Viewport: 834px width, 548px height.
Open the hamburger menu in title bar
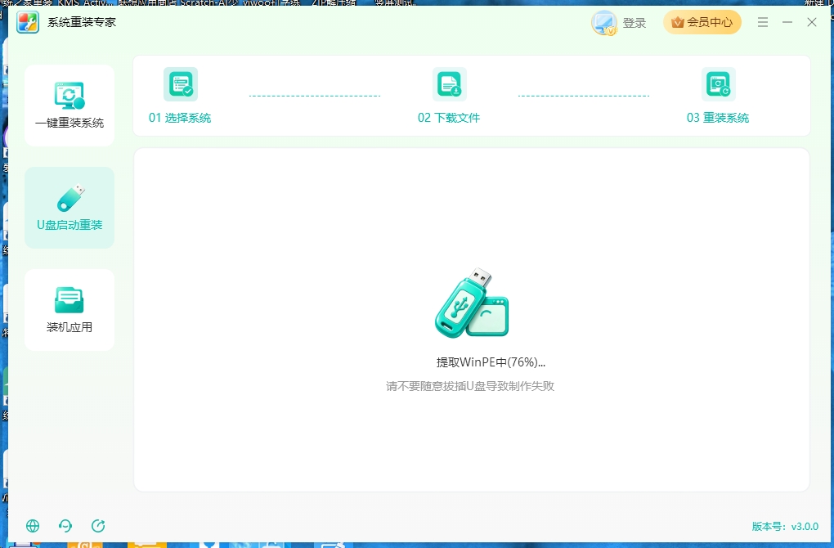[x=763, y=22]
